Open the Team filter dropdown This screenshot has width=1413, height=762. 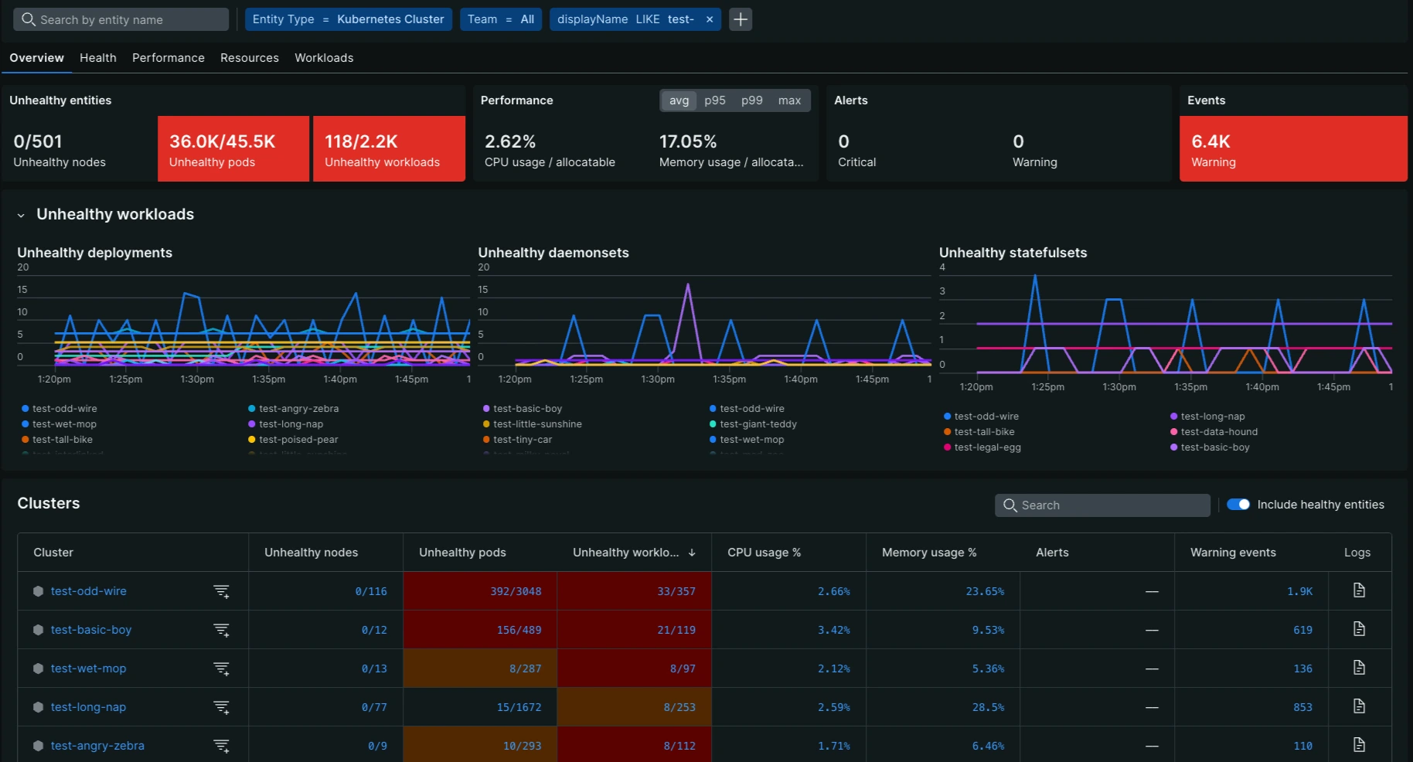pos(500,19)
